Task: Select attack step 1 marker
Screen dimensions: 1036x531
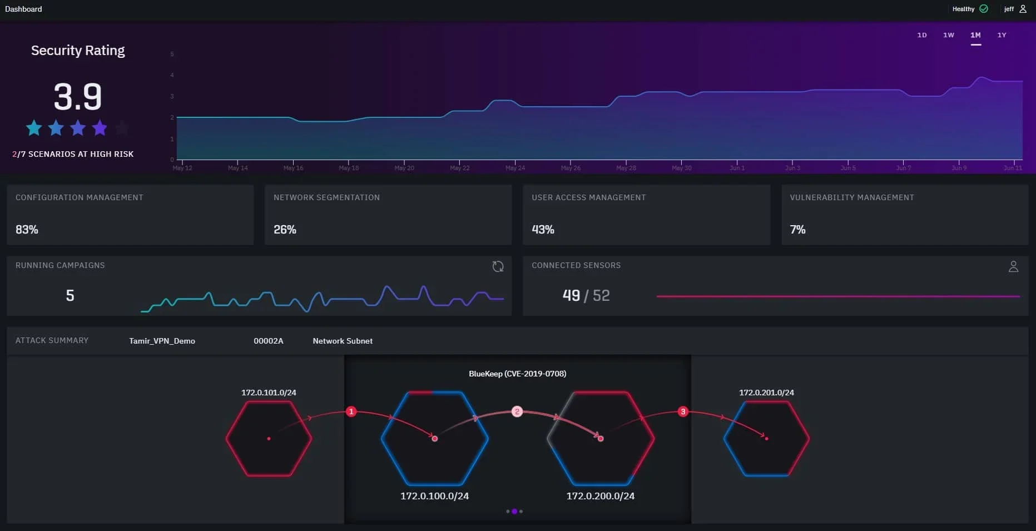Action: click(351, 411)
